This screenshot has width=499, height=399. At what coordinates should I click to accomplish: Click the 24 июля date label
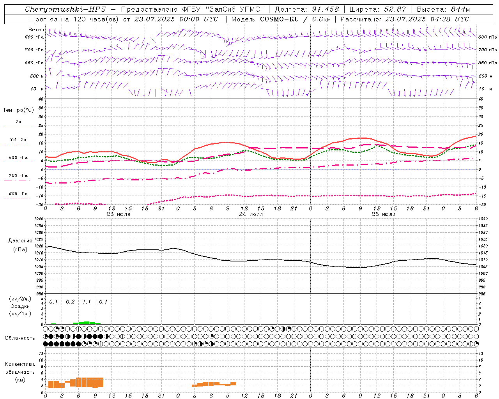coord(251,214)
